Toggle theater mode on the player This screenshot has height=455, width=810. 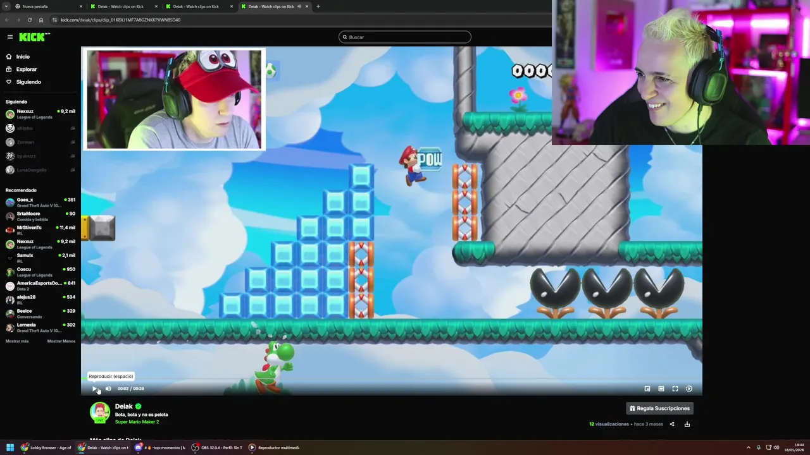point(661,389)
